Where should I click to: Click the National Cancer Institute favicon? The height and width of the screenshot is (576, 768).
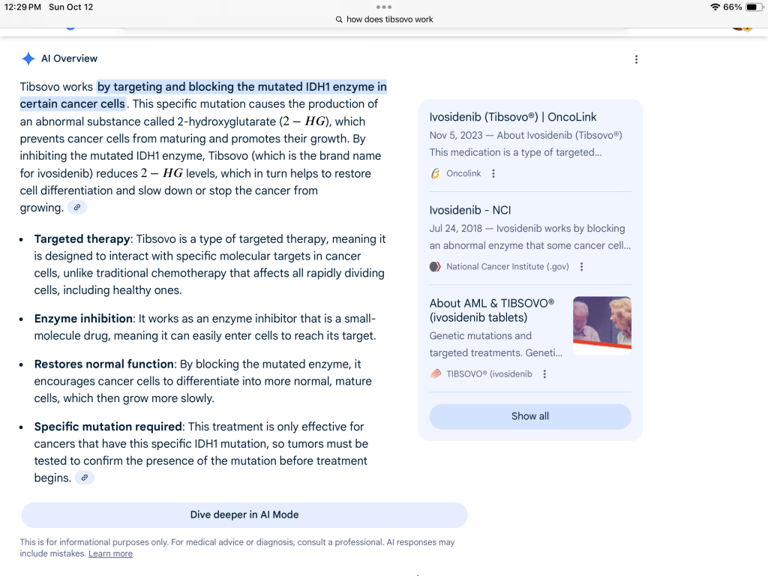[435, 266]
